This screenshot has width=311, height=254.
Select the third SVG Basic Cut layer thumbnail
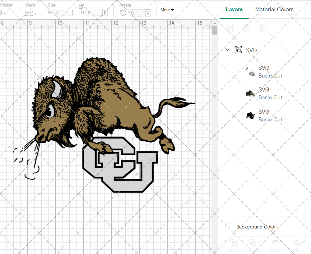coord(250,115)
